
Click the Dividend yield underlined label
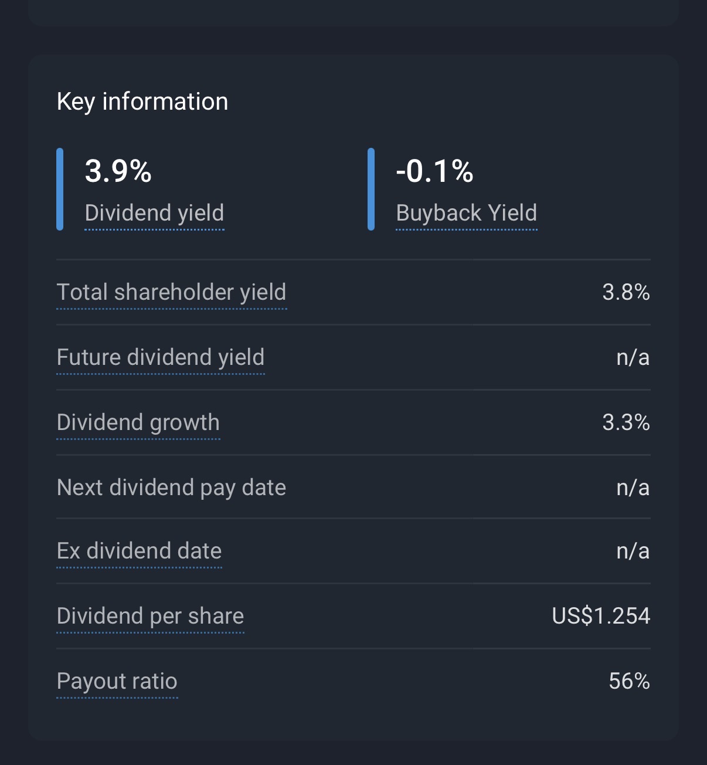(x=154, y=213)
